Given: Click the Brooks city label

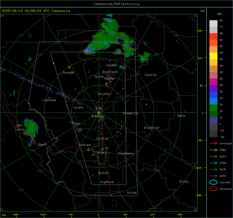Looking at the screenshot, I should (184, 181).
